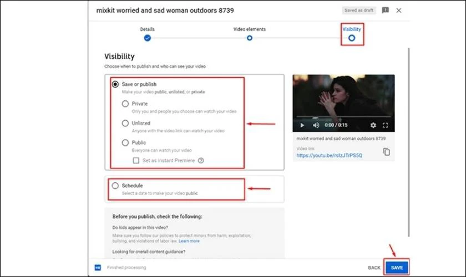Choose Public visibility
The image size is (466, 277).
pyautogui.click(x=125, y=143)
